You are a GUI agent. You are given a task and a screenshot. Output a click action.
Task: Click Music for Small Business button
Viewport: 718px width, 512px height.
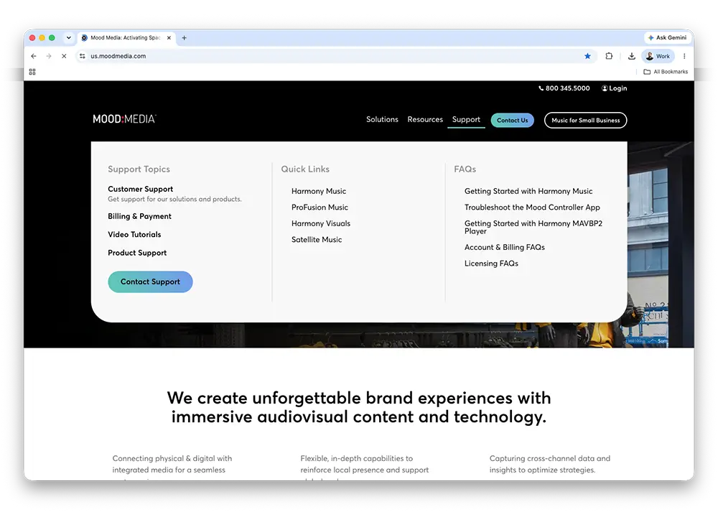585,120
